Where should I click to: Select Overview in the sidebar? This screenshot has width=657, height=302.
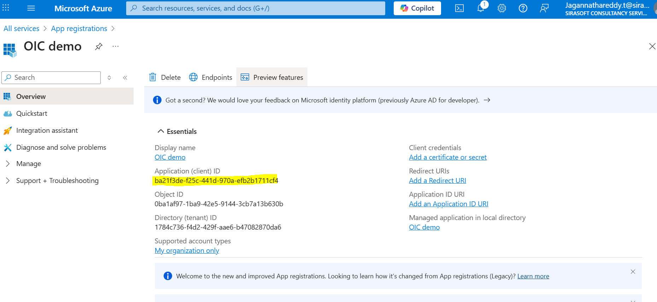point(67,96)
